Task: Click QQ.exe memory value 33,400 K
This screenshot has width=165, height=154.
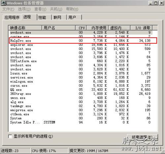Action: click(99, 90)
